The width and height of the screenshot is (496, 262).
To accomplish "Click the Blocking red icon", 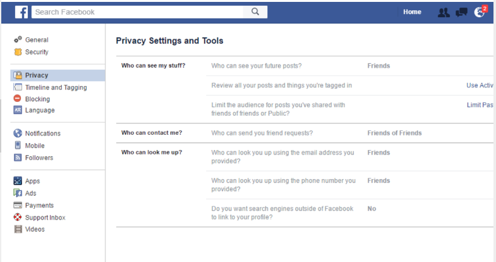I will click(18, 99).
